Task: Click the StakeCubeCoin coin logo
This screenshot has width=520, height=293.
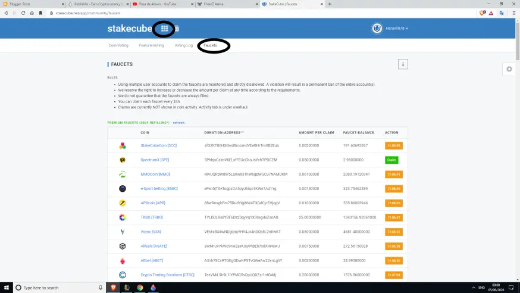Action: coord(123,145)
